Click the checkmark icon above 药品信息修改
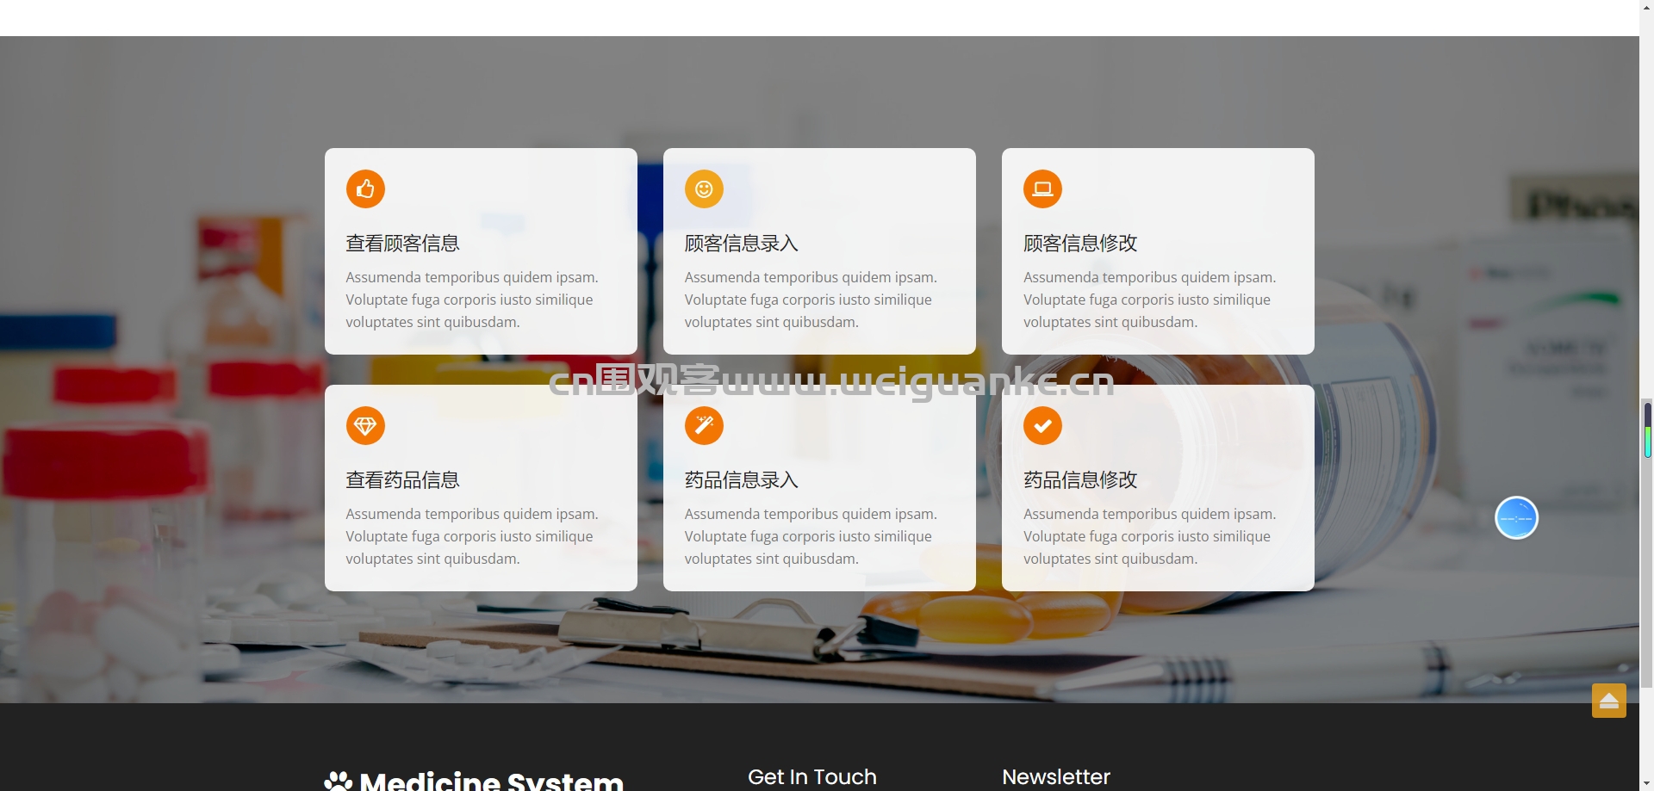1654x791 pixels. point(1042,425)
